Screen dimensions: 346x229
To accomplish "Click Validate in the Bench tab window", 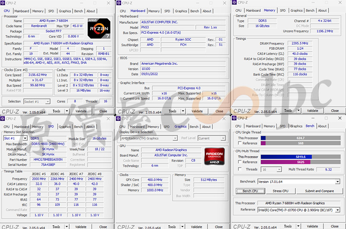I will tap(312, 226).
